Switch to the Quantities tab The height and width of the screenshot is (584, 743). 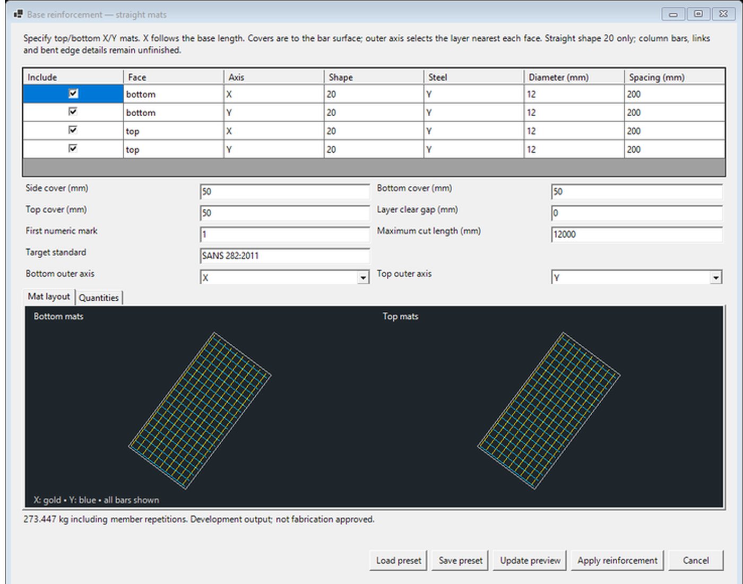coord(99,298)
